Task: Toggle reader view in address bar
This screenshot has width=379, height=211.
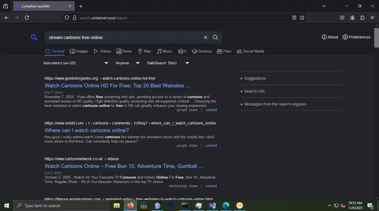Action: coord(294,18)
